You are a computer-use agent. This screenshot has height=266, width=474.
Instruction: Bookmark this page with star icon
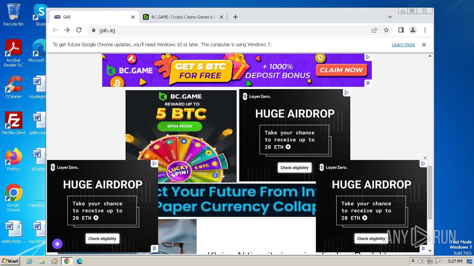point(386,30)
